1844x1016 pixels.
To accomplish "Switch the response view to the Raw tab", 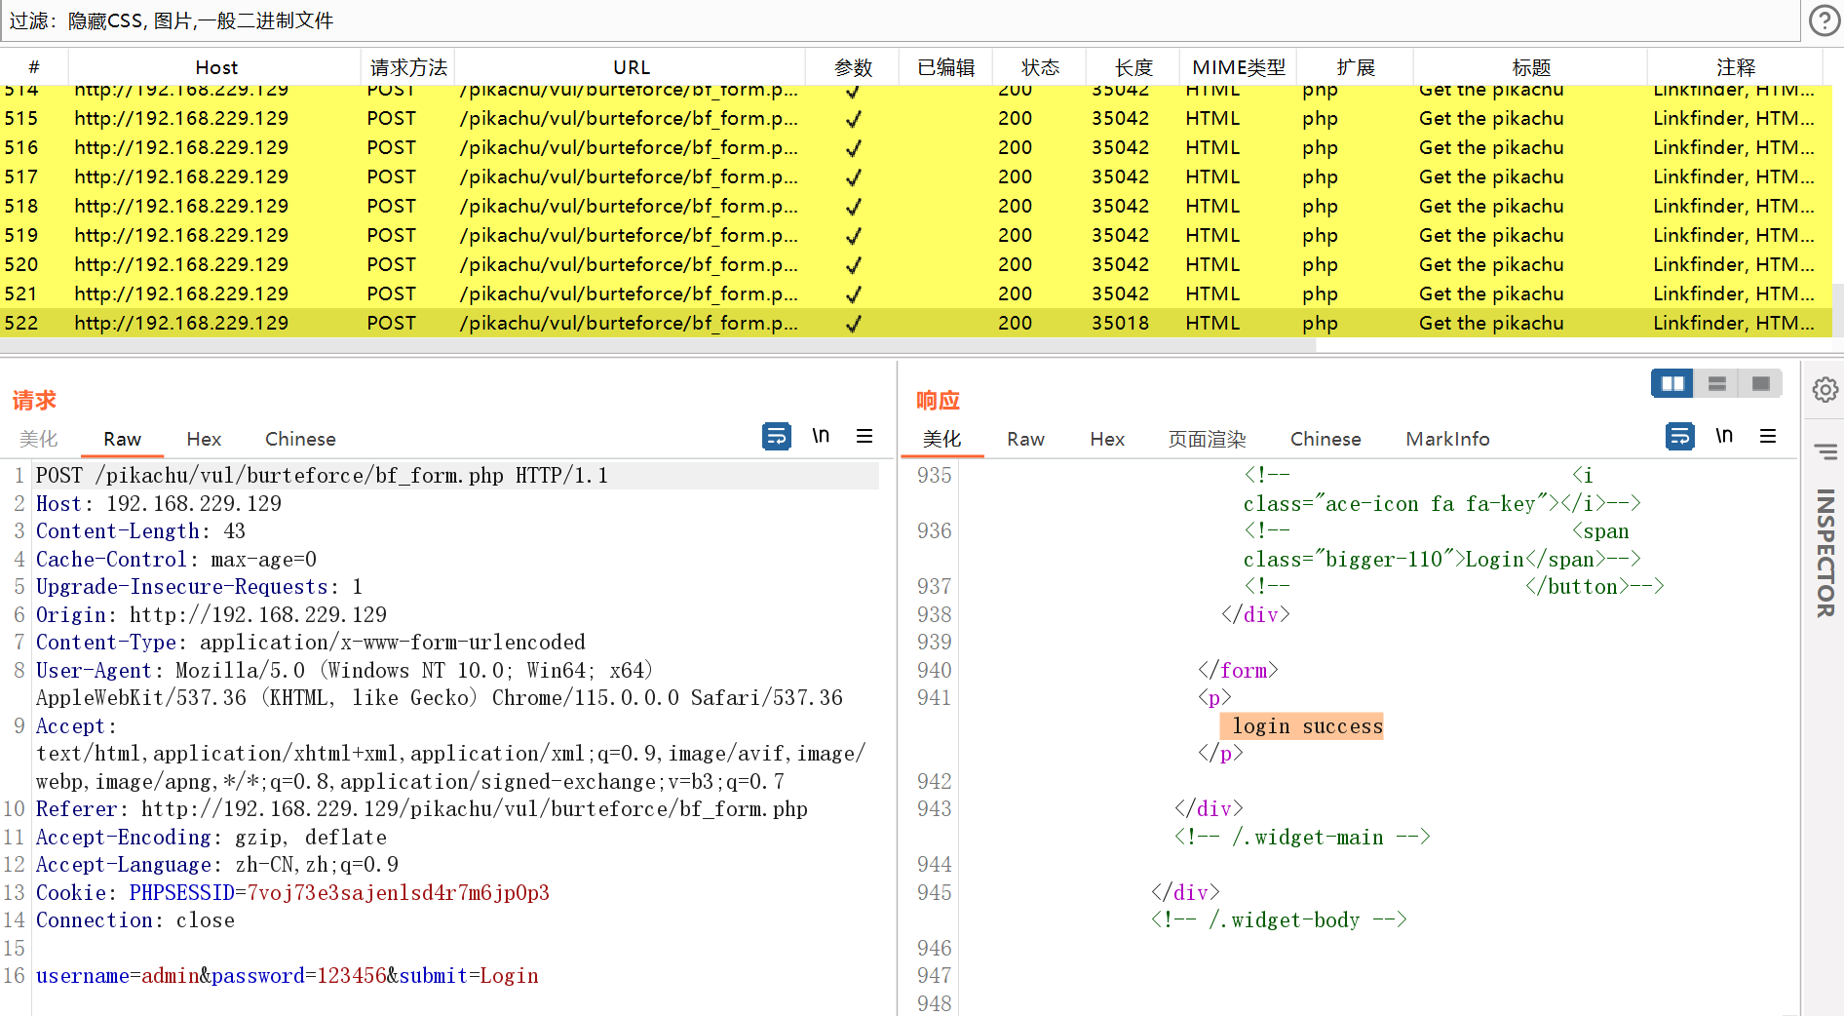I will click(1025, 439).
